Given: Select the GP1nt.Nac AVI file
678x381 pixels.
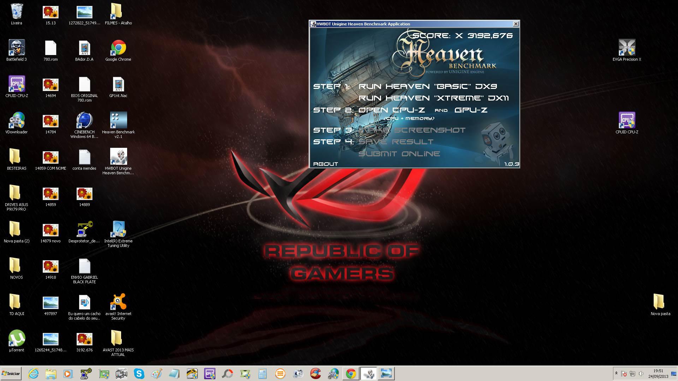Looking at the screenshot, I should coord(118,87).
